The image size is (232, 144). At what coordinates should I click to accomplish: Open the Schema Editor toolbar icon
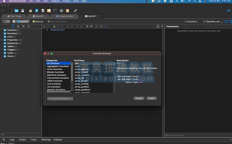pos(37,11)
